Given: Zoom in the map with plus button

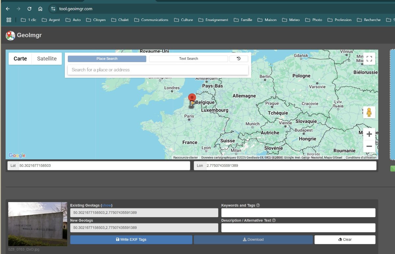Looking at the screenshot, I should [x=369, y=134].
